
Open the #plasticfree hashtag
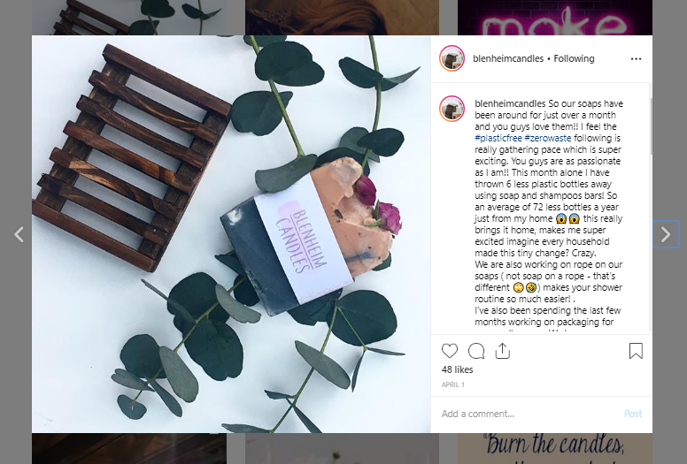pos(498,138)
